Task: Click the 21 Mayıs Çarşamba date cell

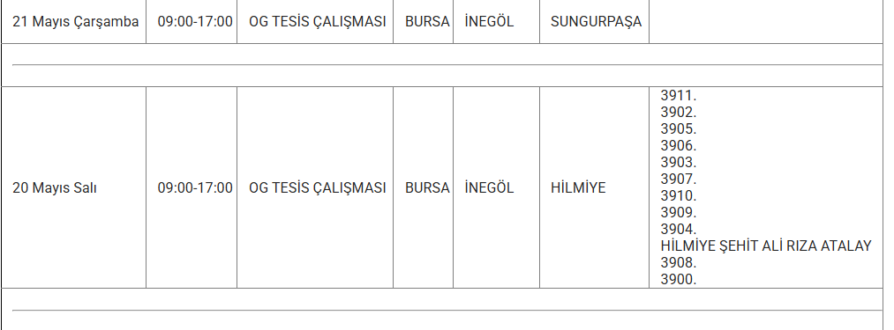Action: click(x=75, y=22)
